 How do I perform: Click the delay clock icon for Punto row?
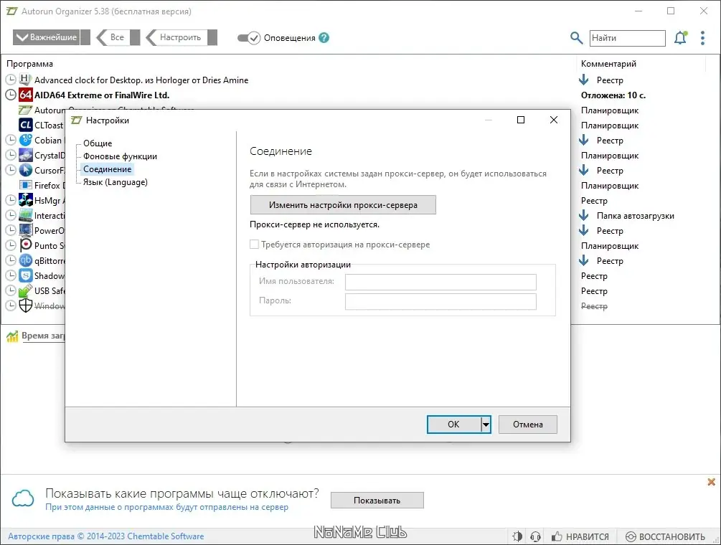click(x=11, y=245)
